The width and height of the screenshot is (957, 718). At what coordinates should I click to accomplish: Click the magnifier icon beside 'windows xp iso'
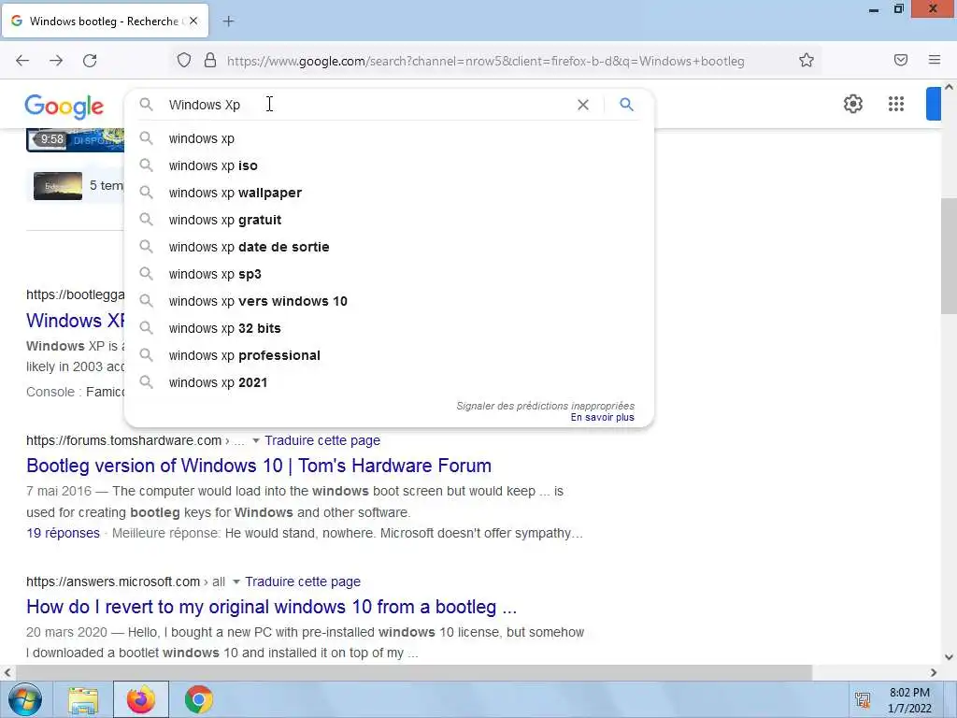[146, 165]
